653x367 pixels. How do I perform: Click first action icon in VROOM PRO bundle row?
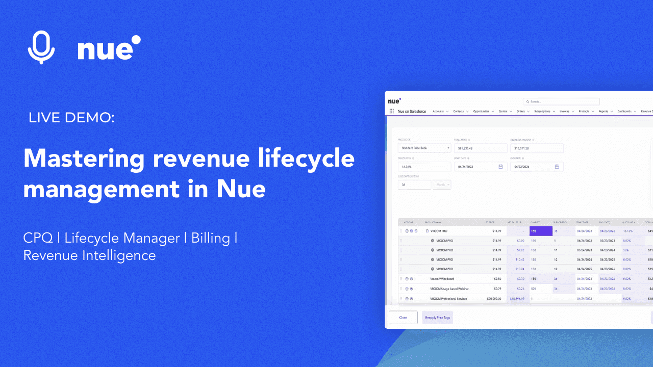pyautogui.click(x=407, y=231)
